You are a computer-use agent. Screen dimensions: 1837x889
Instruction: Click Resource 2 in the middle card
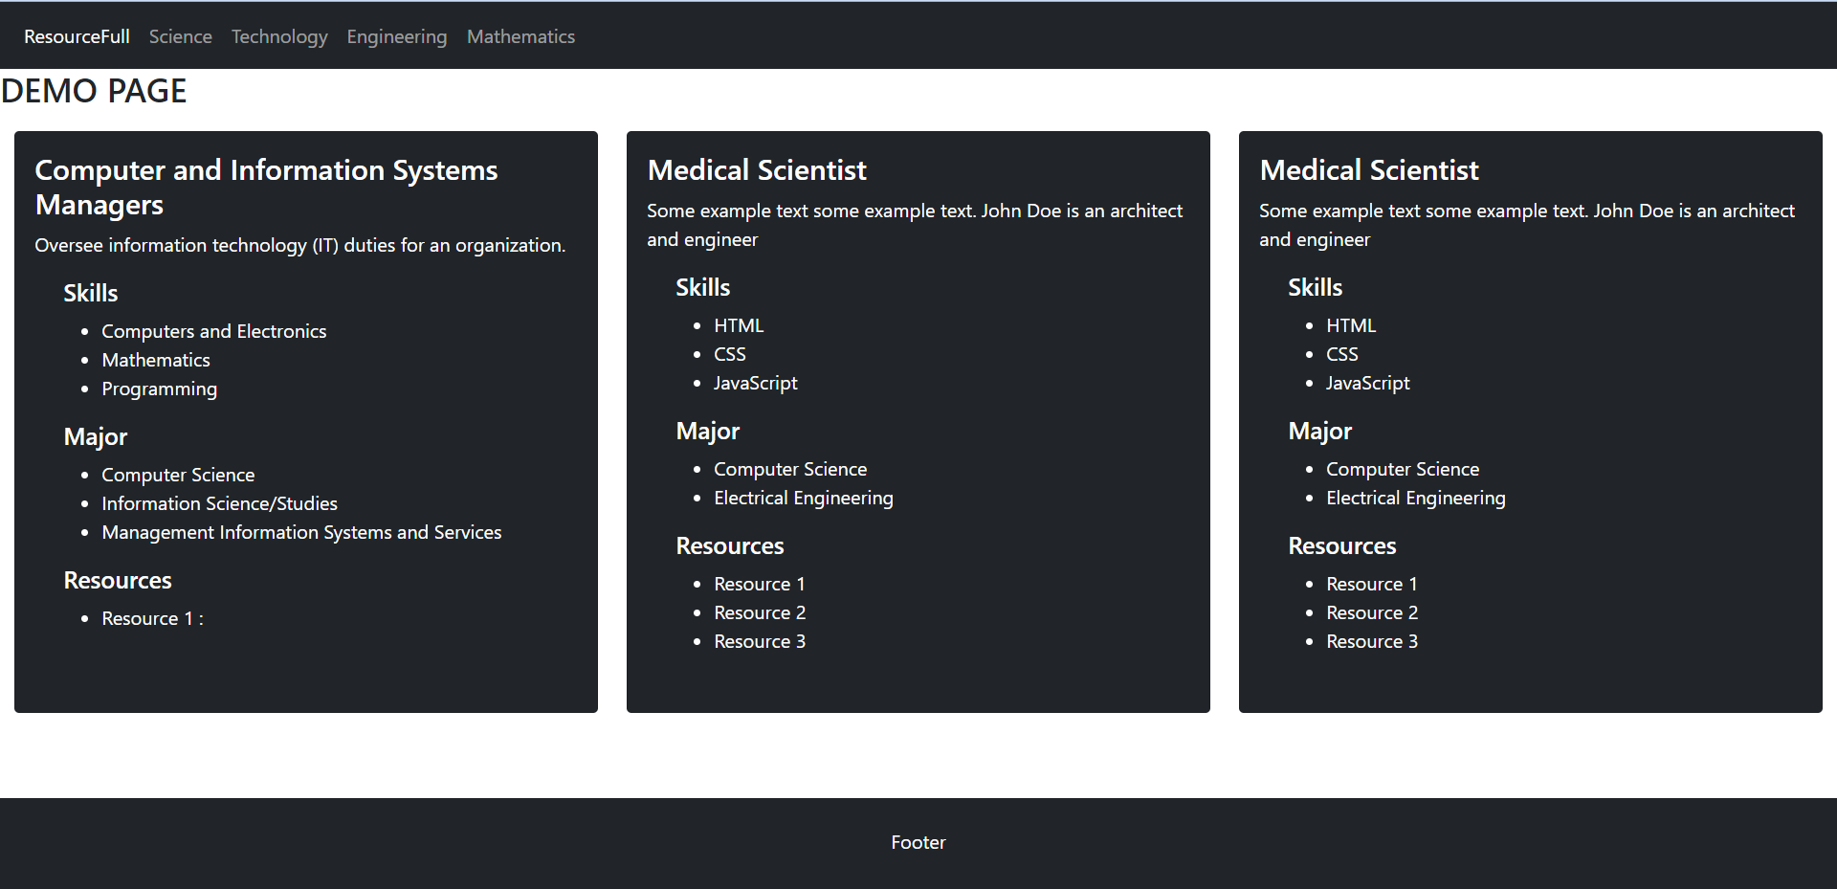[760, 612]
